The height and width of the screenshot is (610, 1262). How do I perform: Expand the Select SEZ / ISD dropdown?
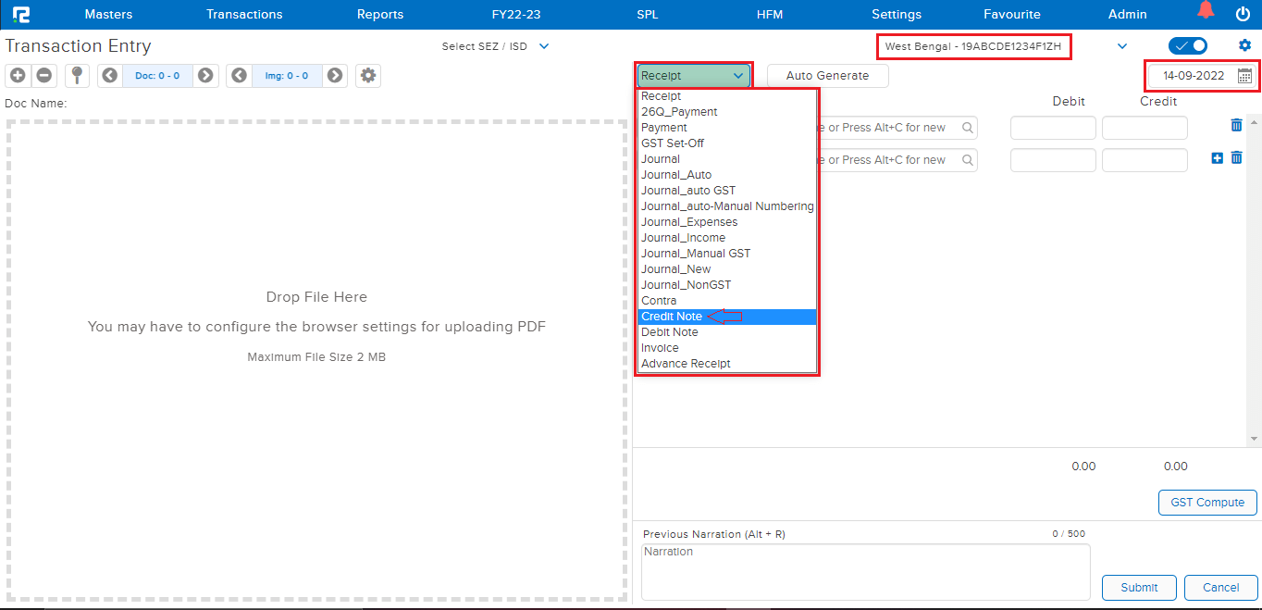pyautogui.click(x=544, y=46)
